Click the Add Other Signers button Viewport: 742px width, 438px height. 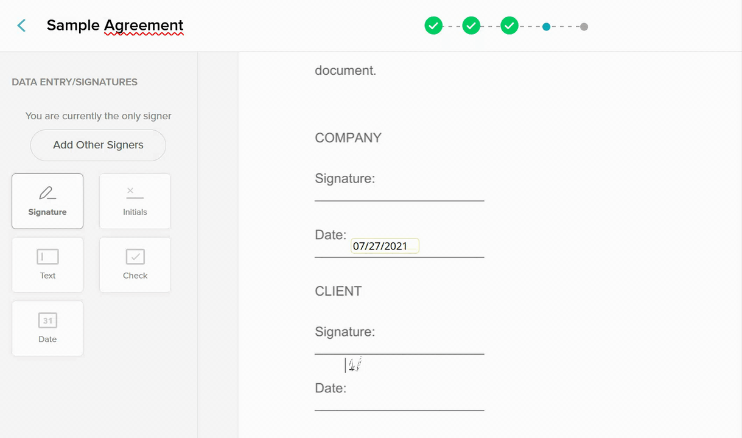(98, 145)
